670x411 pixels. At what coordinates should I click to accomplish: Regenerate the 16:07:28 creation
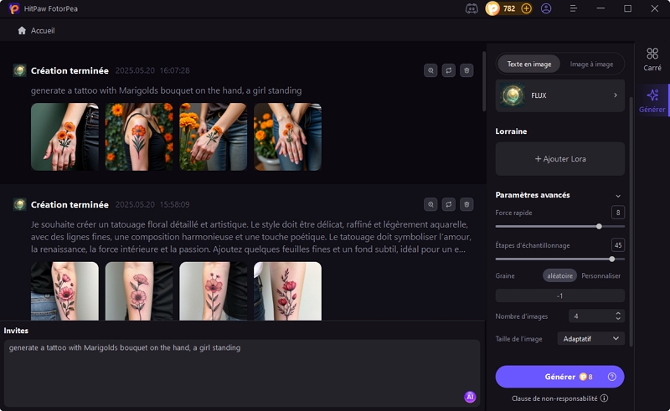pos(449,70)
